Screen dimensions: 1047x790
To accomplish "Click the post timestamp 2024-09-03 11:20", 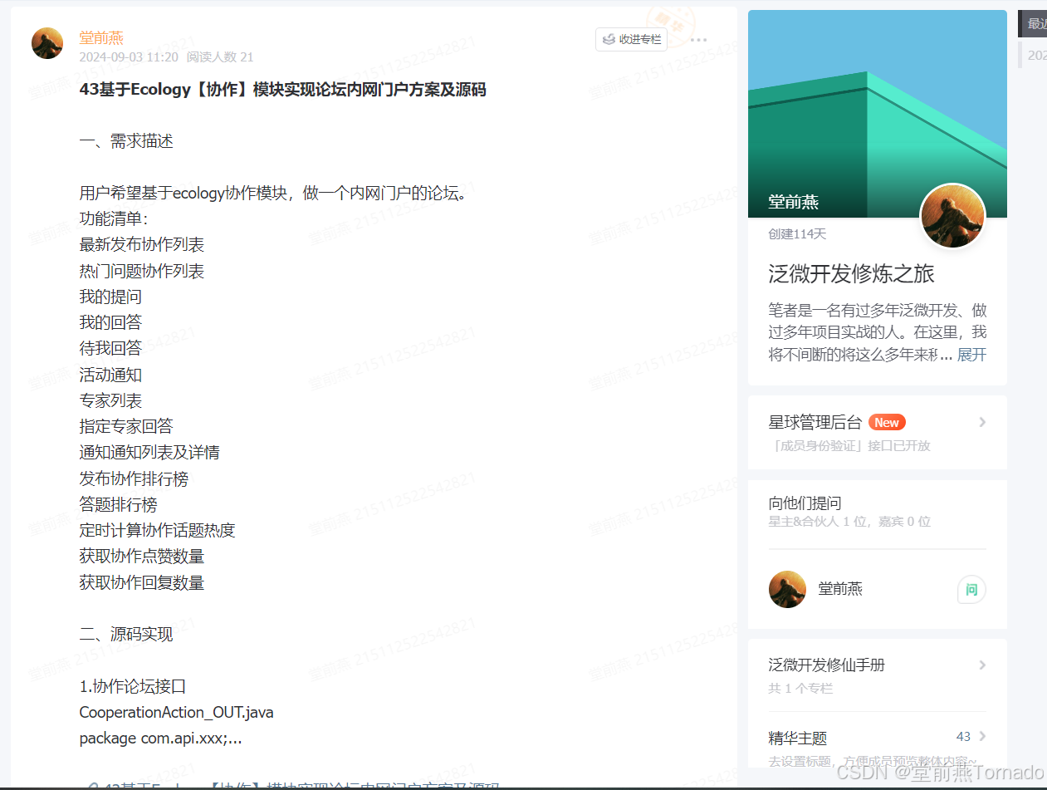I will pyautogui.click(x=129, y=56).
